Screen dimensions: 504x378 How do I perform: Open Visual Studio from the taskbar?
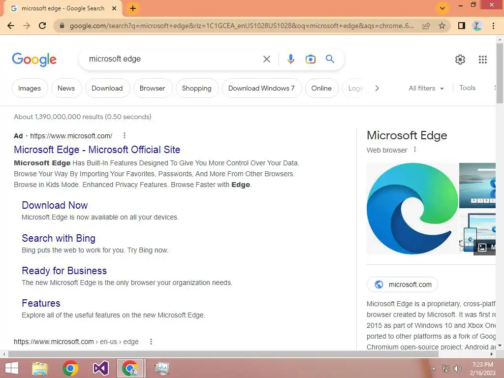[x=101, y=368]
